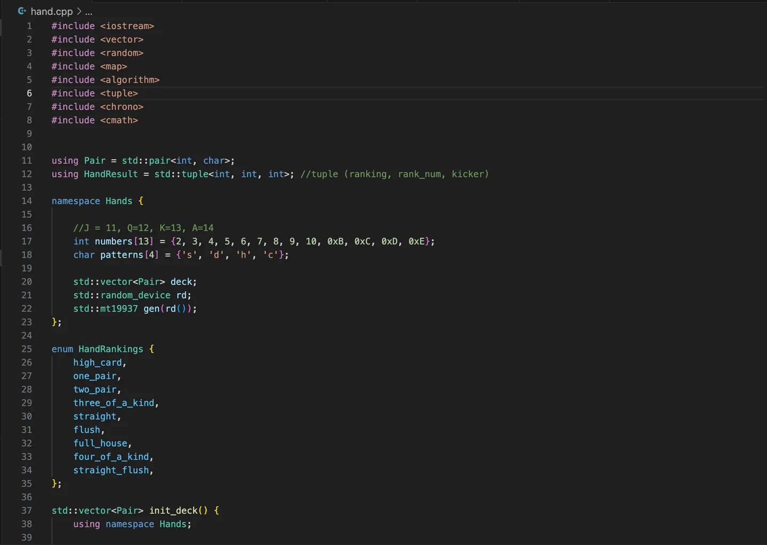The height and width of the screenshot is (545, 767).
Task: Click the 'HandResult' type alias name
Action: [111, 174]
